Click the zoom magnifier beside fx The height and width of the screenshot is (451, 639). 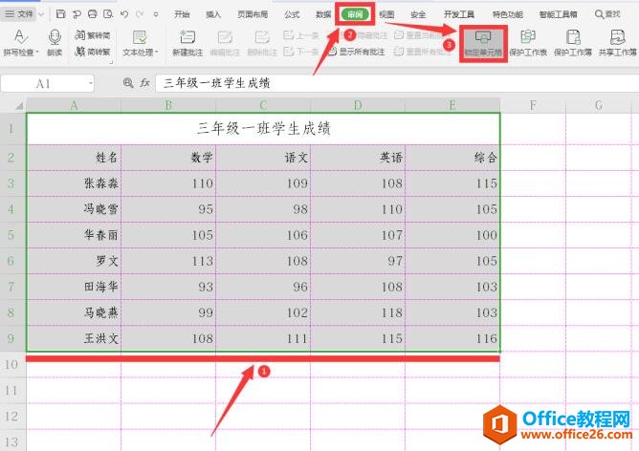coord(128,83)
